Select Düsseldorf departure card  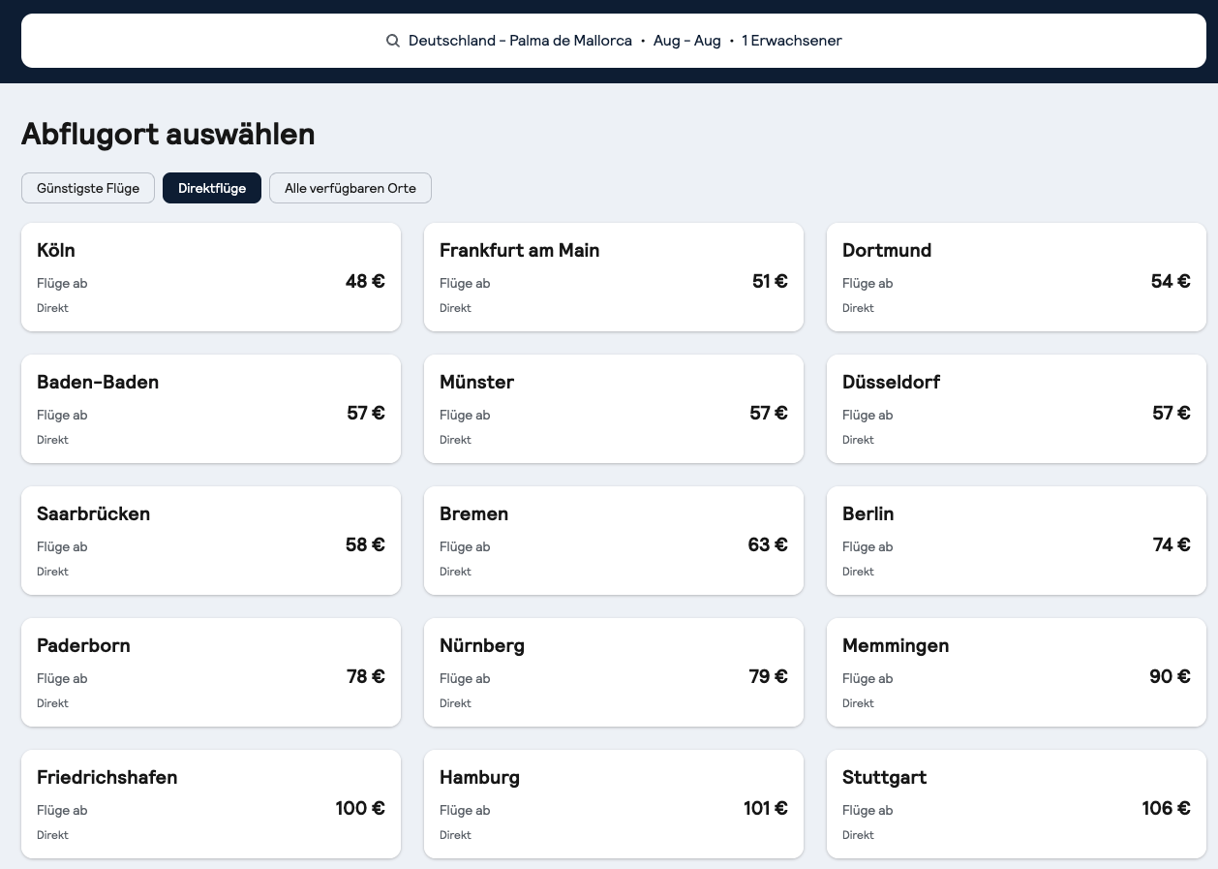point(1017,409)
